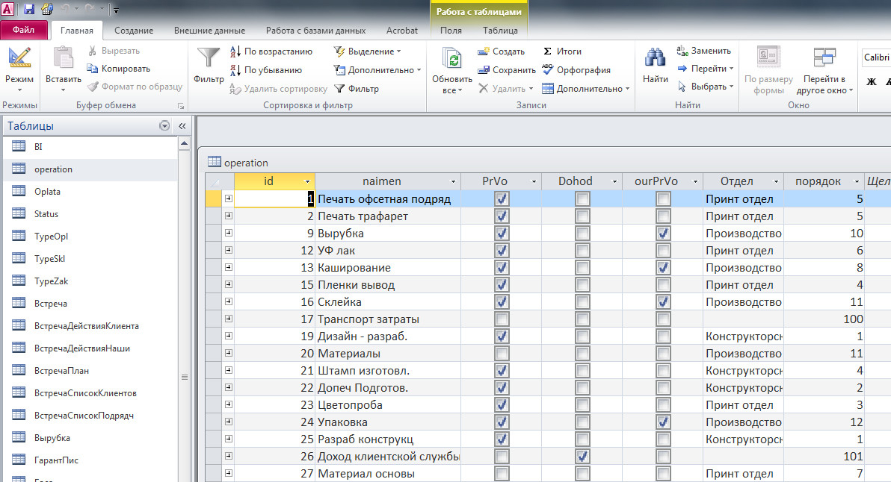Open the Файл tab

(x=23, y=30)
